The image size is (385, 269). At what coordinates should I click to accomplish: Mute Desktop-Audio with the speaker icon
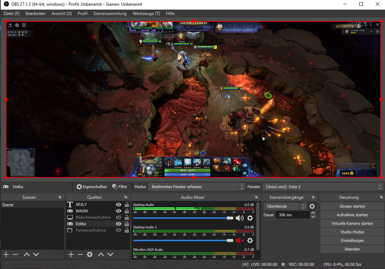coord(239,218)
